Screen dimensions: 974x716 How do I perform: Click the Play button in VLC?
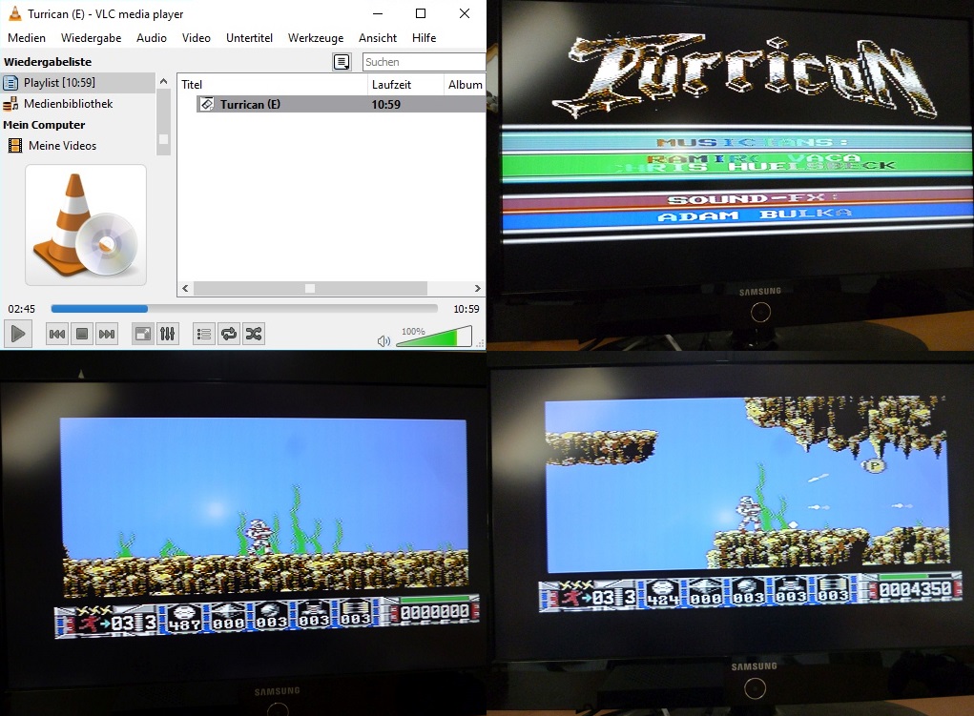(18, 334)
